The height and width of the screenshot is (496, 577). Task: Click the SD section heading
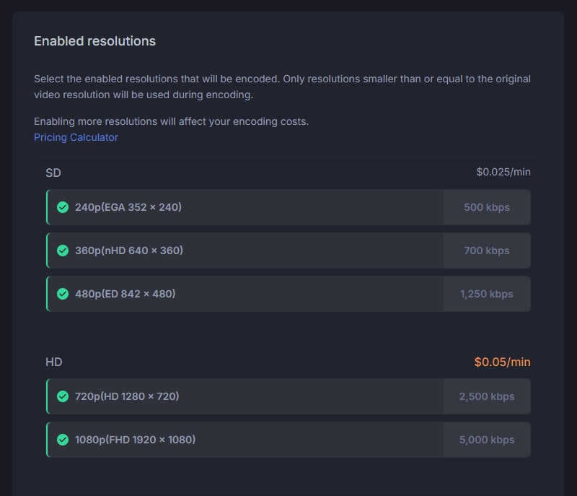coord(53,173)
